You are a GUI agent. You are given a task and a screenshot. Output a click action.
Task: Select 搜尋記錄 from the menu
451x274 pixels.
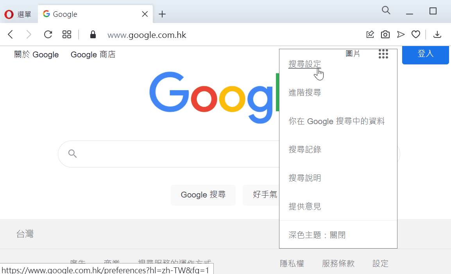click(304, 149)
